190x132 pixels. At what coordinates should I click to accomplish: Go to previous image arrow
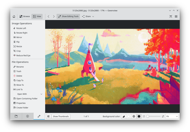49,16
